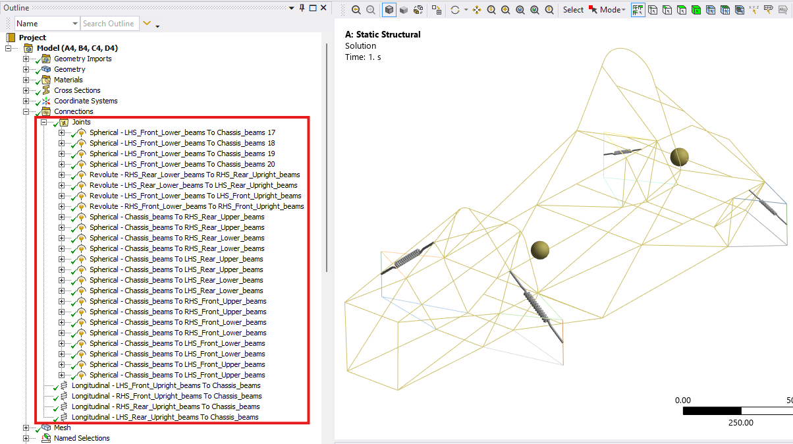Collapse the Joints folder
This screenshot has width=793, height=444.
(44, 122)
